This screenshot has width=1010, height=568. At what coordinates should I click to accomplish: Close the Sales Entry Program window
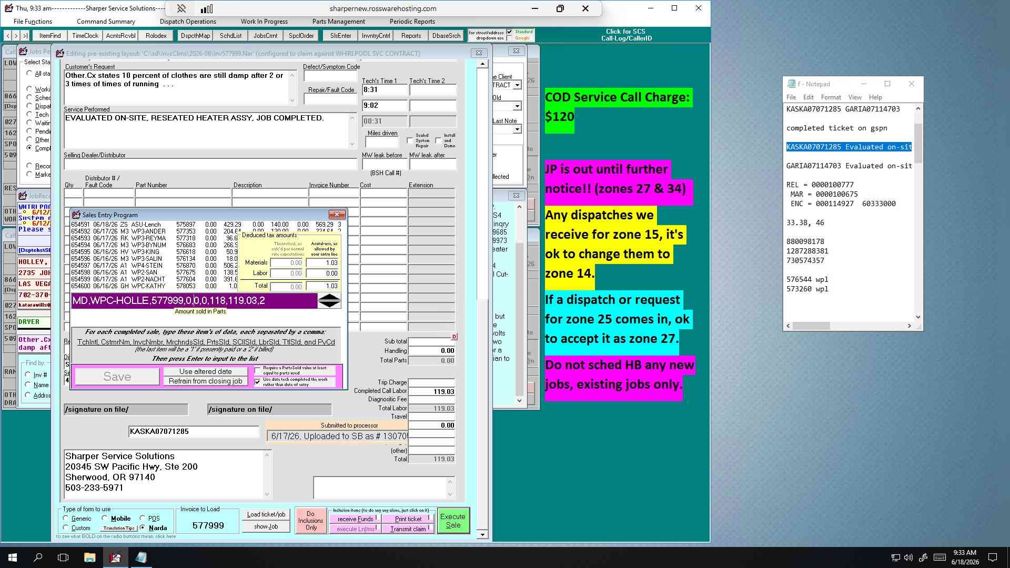(x=337, y=215)
